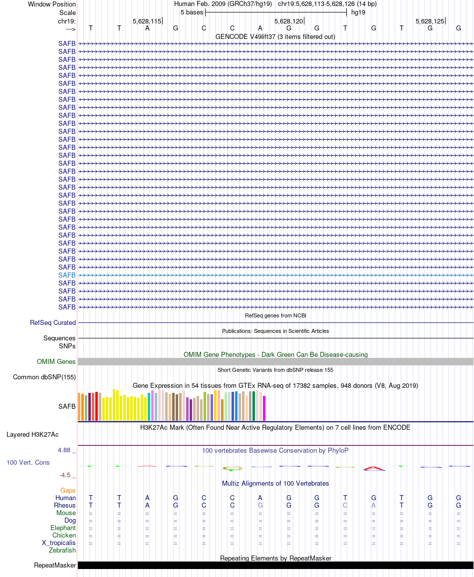Screen dimensions: 474x577
Task: Open the OMIM Genes track label
Action: pyautogui.click(x=56, y=362)
